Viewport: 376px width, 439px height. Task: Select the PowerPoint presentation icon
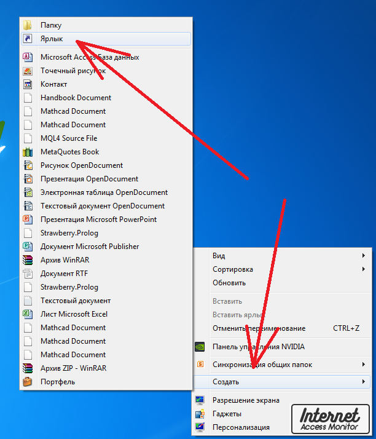28,219
